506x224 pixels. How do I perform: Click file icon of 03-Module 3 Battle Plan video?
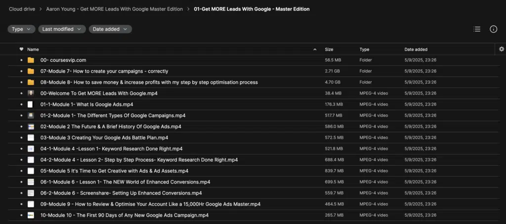(x=31, y=137)
